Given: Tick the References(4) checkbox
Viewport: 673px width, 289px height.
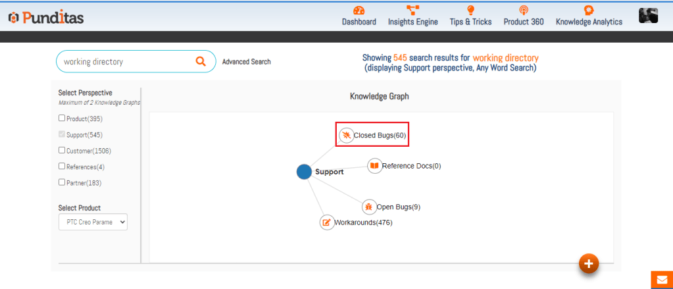Looking at the screenshot, I should pyautogui.click(x=62, y=167).
